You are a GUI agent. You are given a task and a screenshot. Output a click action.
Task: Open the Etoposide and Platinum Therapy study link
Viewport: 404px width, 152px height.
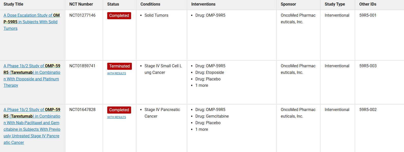coord(32,72)
